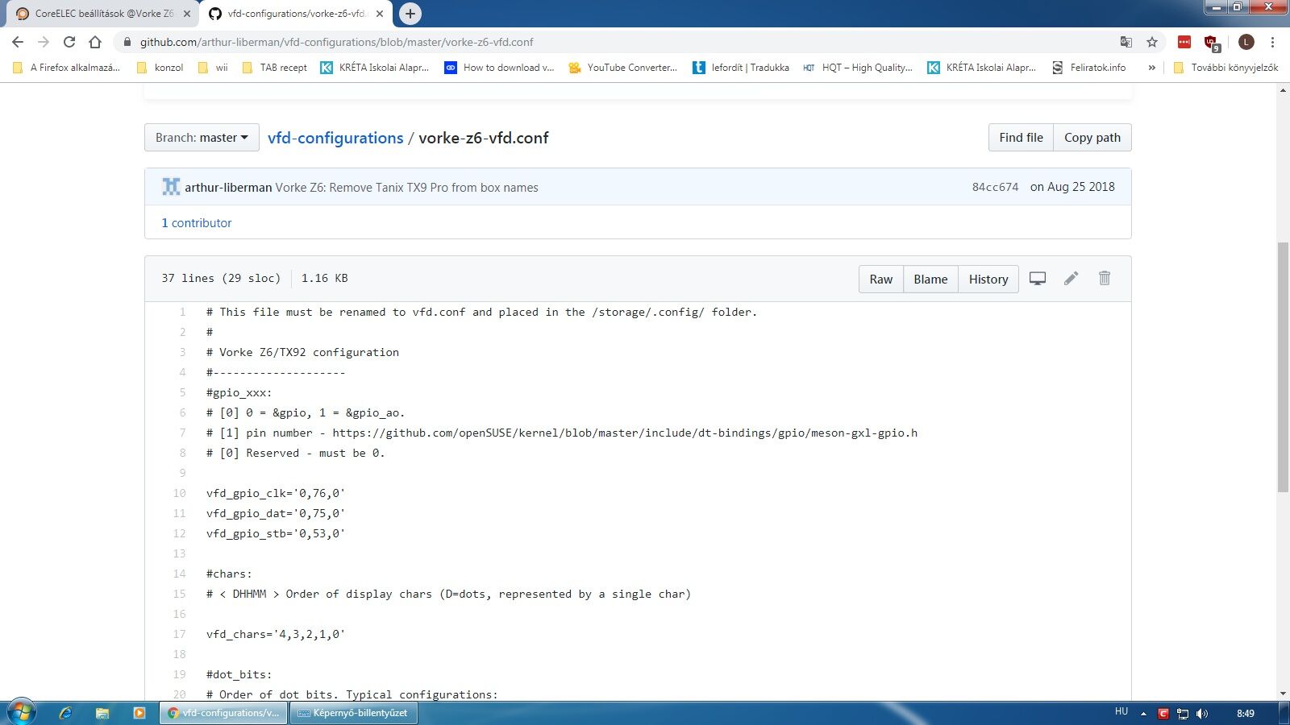The image size is (1290, 725).
Task: Select line number 17
Action: click(179, 634)
